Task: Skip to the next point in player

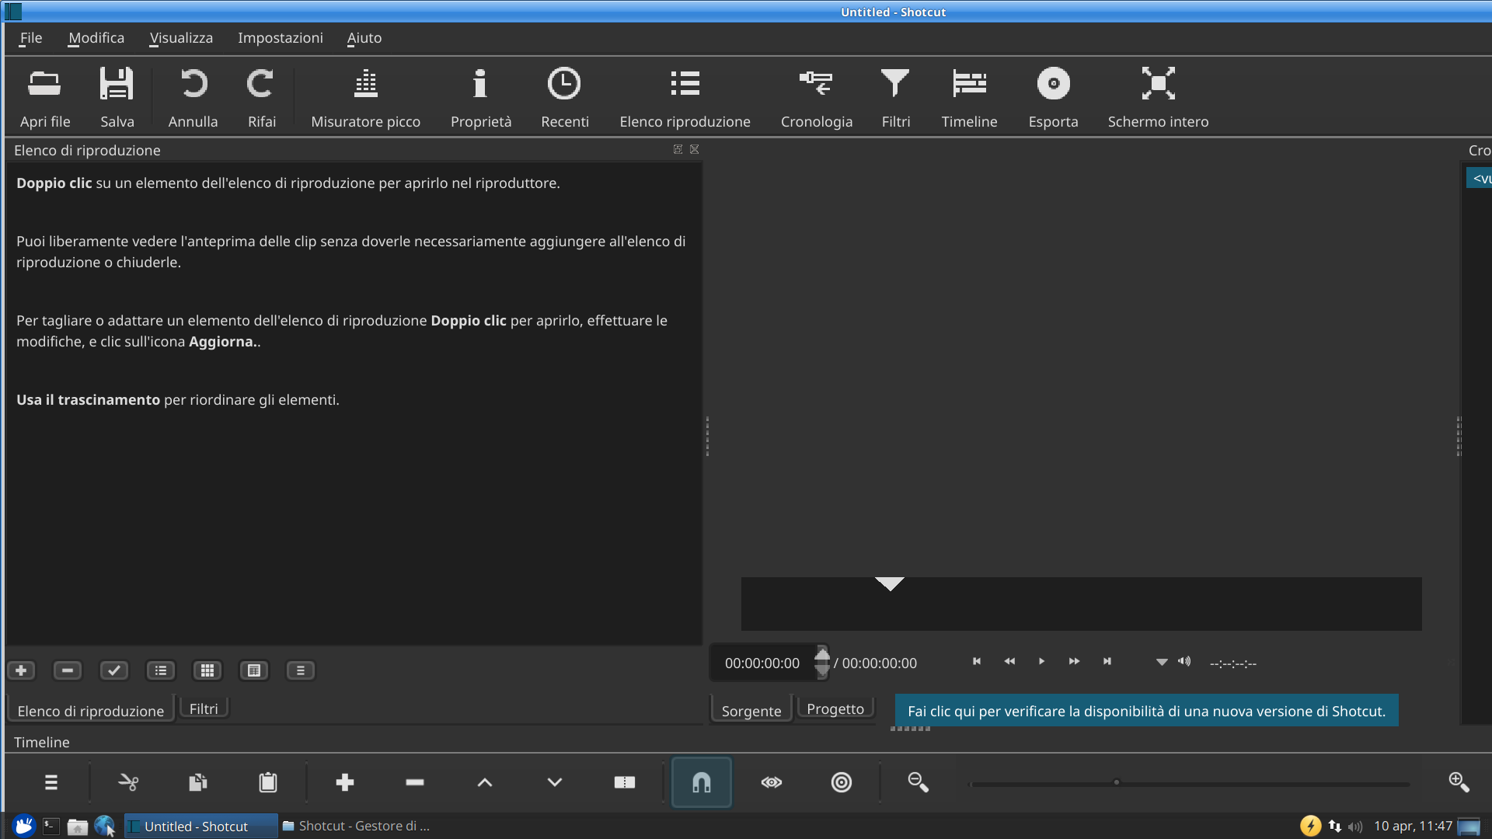Action: (x=1107, y=661)
